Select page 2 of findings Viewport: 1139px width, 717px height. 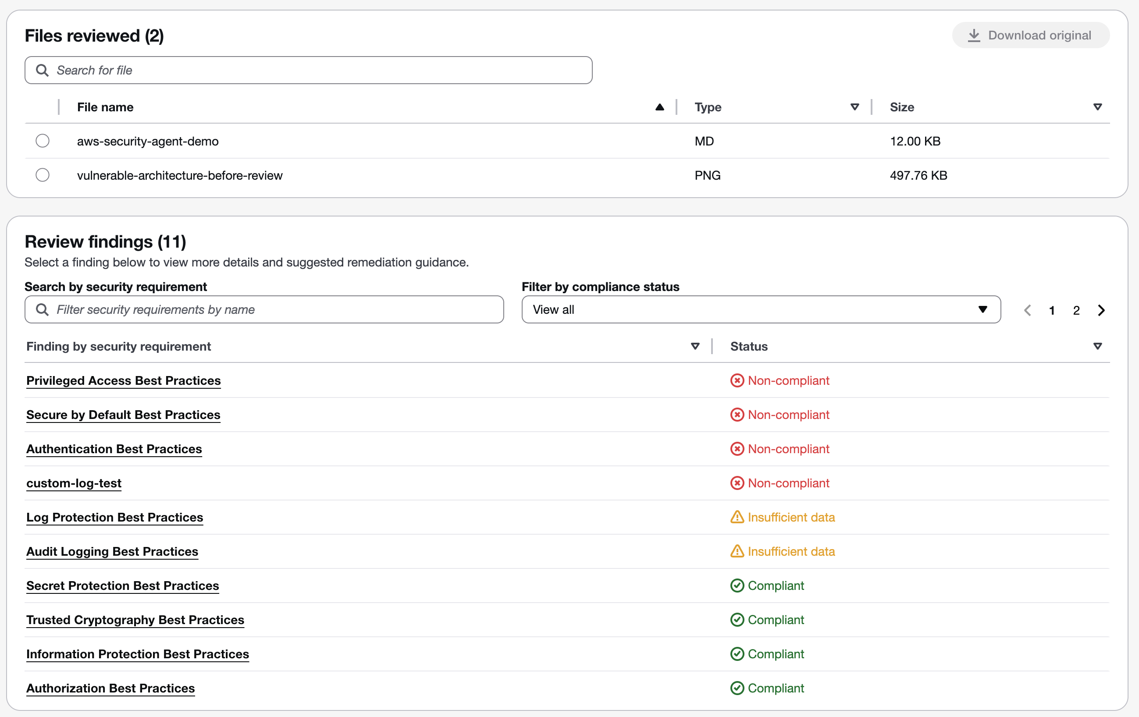click(1076, 311)
